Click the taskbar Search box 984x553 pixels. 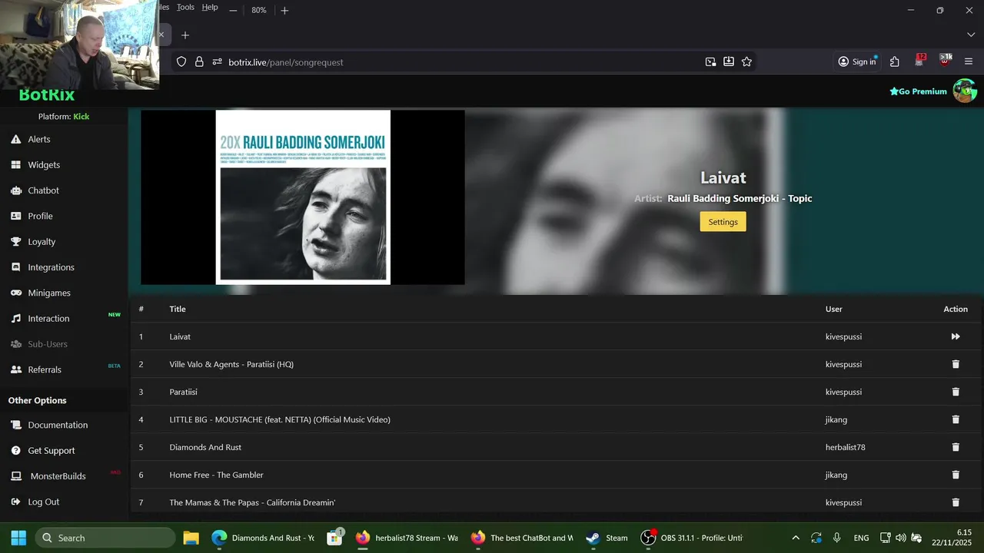tap(105, 538)
